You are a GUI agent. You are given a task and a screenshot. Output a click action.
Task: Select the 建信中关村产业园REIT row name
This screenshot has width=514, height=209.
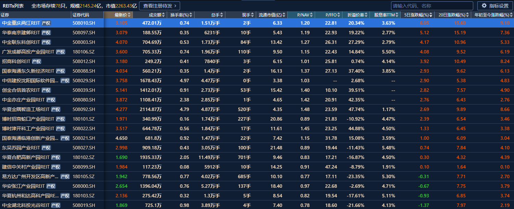click(26, 167)
